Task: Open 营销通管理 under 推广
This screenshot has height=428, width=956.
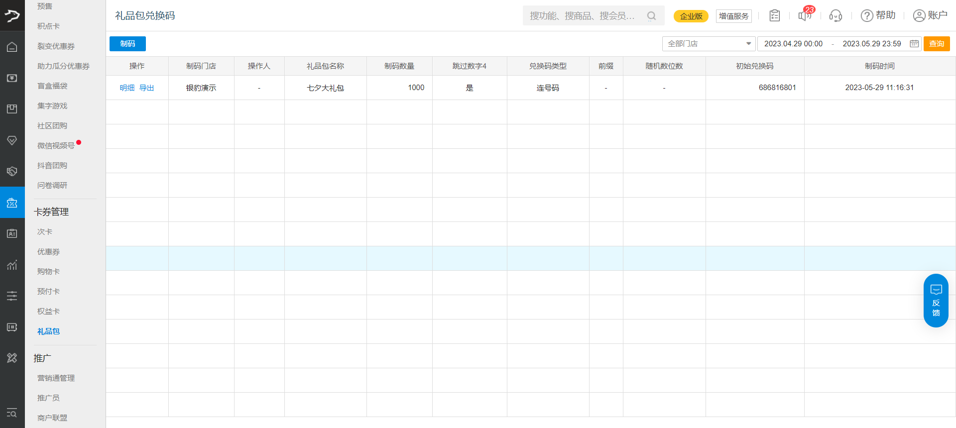Action: [x=56, y=378]
